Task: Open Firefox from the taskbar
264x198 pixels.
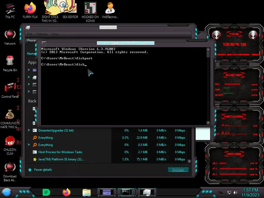Action: [x=67, y=192]
